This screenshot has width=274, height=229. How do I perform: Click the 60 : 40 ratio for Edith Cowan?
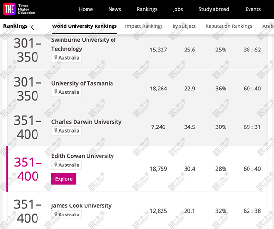tap(252, 169)
